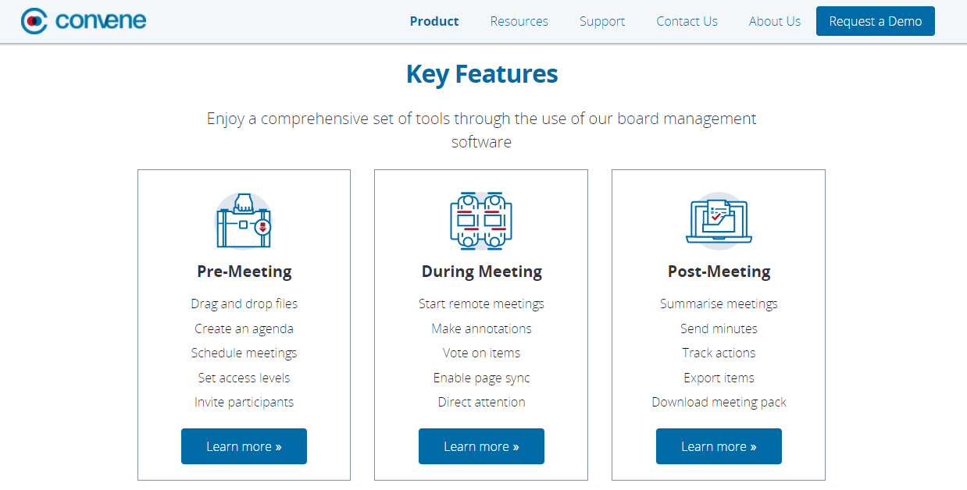Click the 'Invite participants' text
The image size is (967, 490).
coord(244,402)
